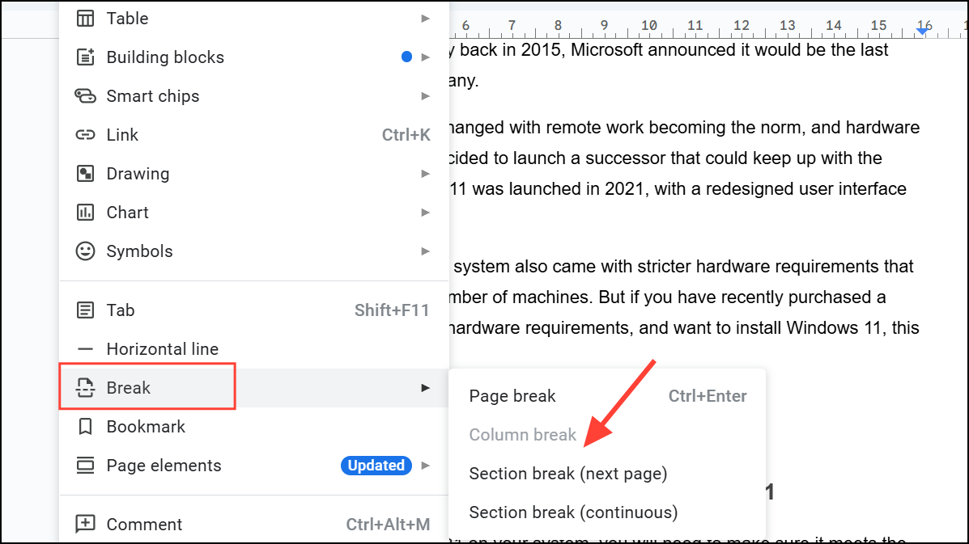Click the Updated badge on Page elements
The image size is (969, 544).
[x=376, y=466]
